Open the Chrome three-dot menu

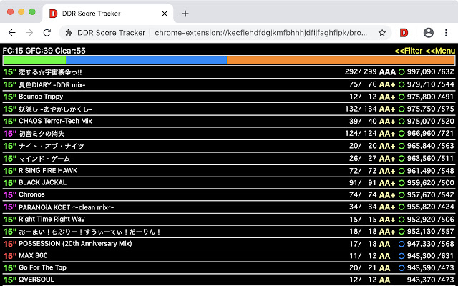[x=446, y=33]
